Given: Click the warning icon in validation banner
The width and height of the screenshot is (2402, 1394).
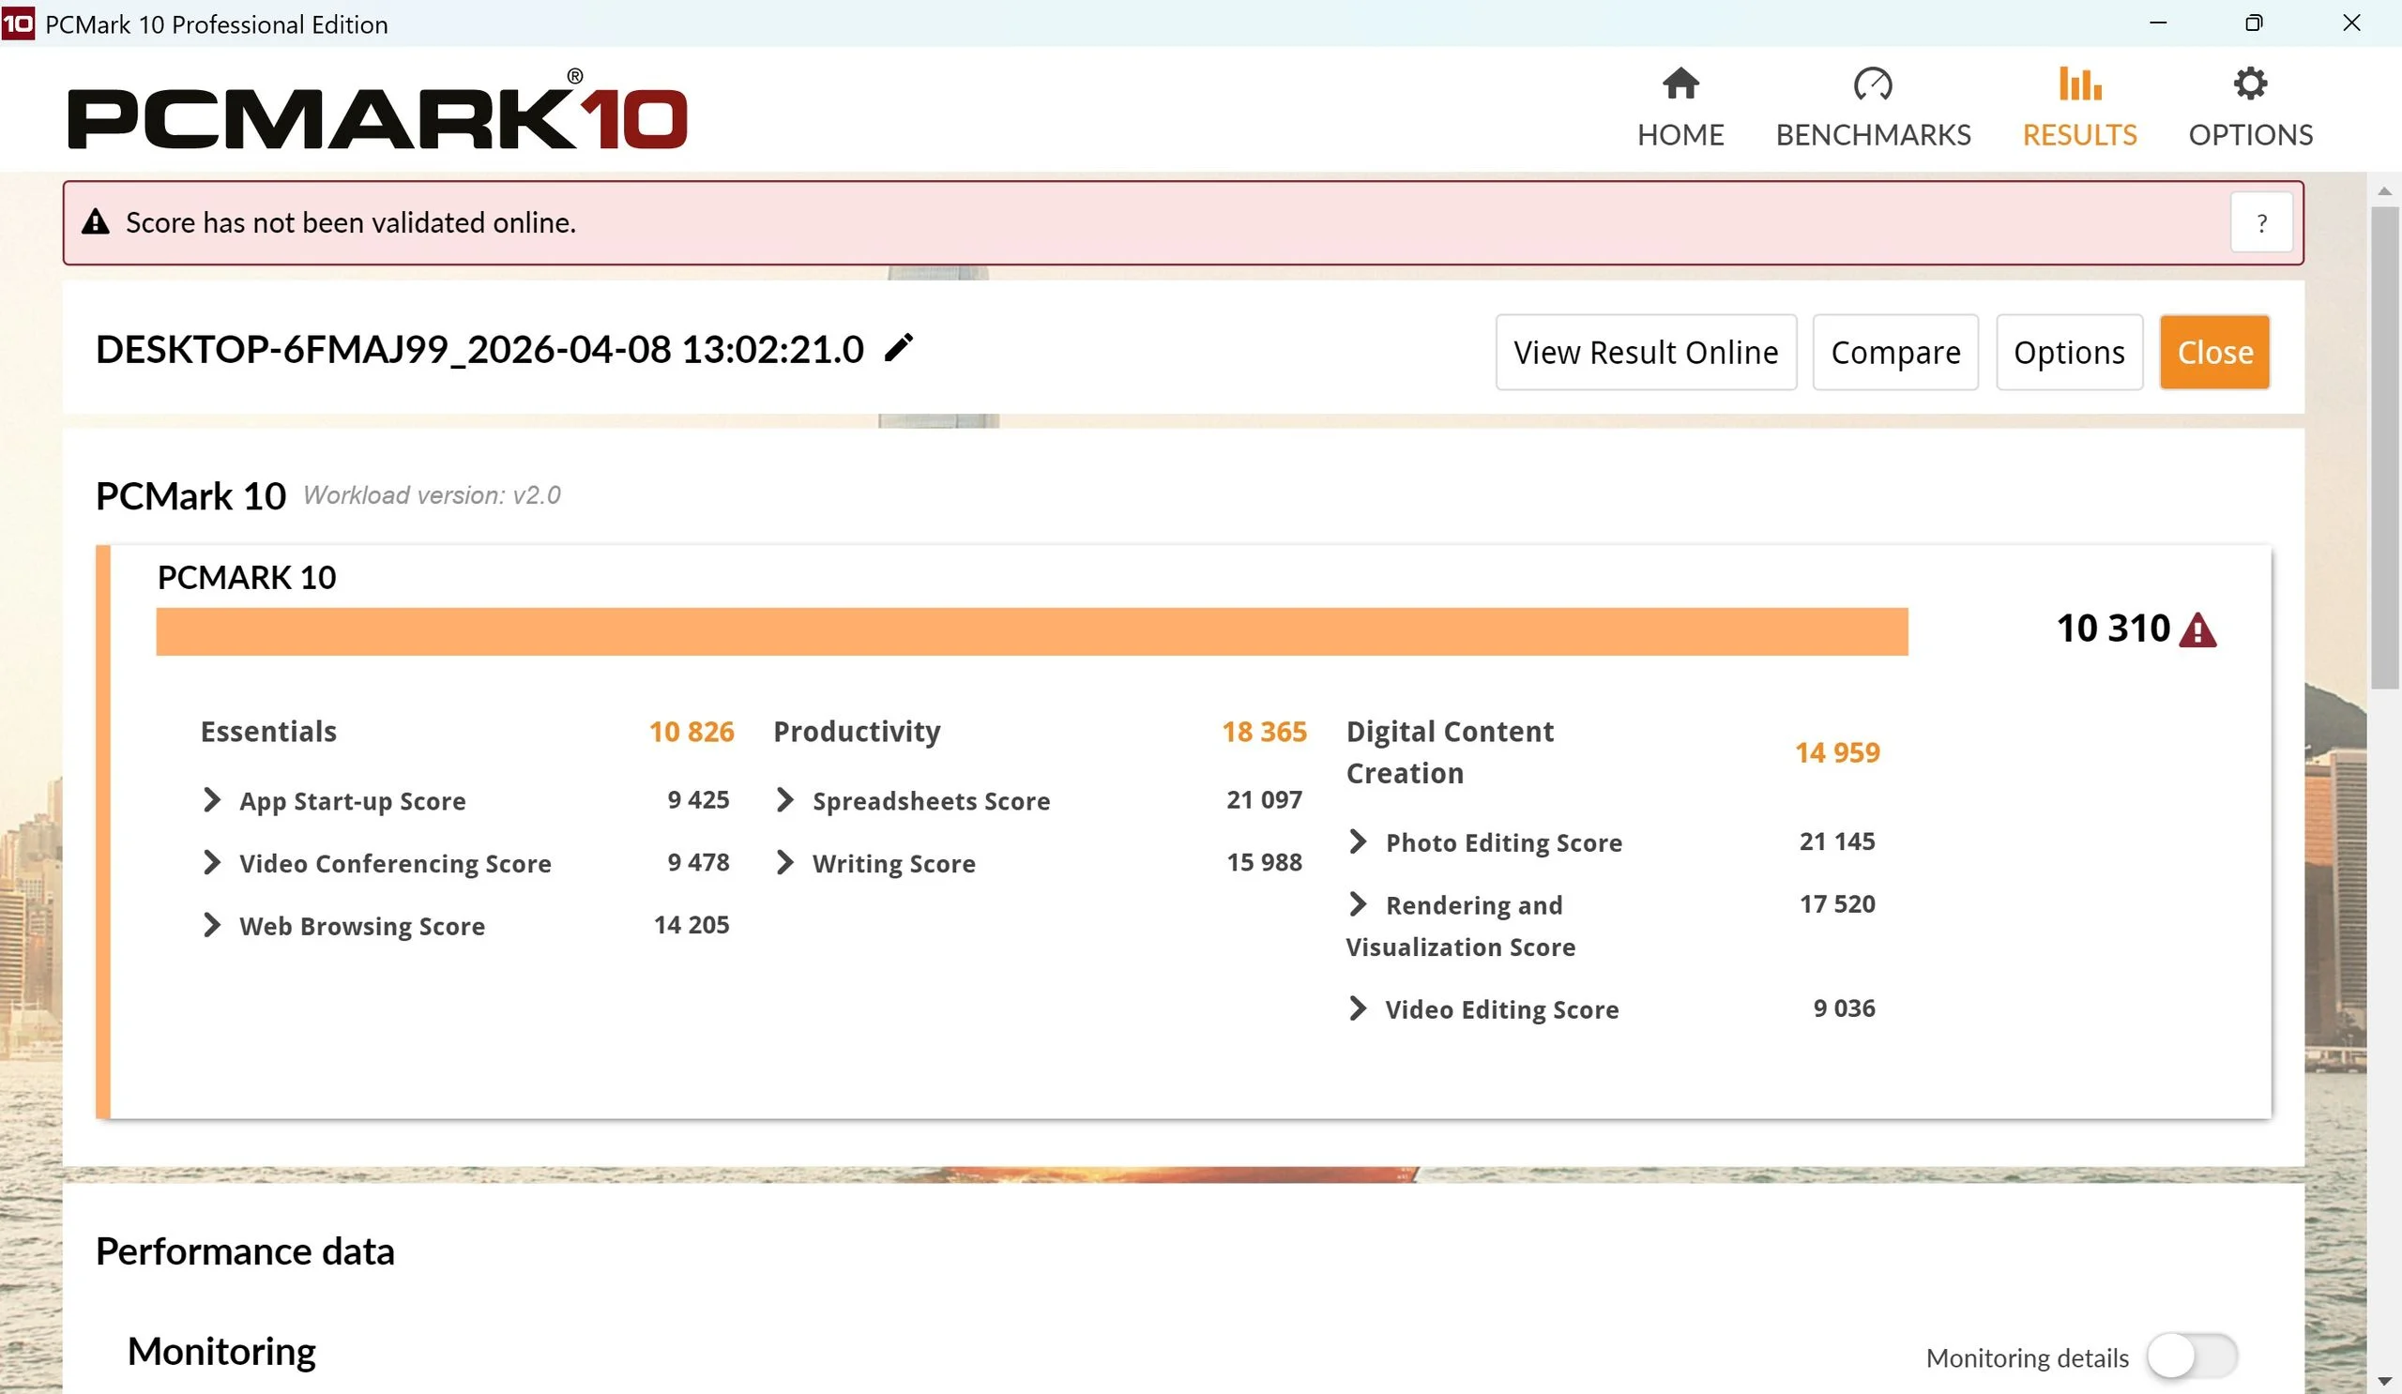Looking at the screenshot, I should point(96,222).
